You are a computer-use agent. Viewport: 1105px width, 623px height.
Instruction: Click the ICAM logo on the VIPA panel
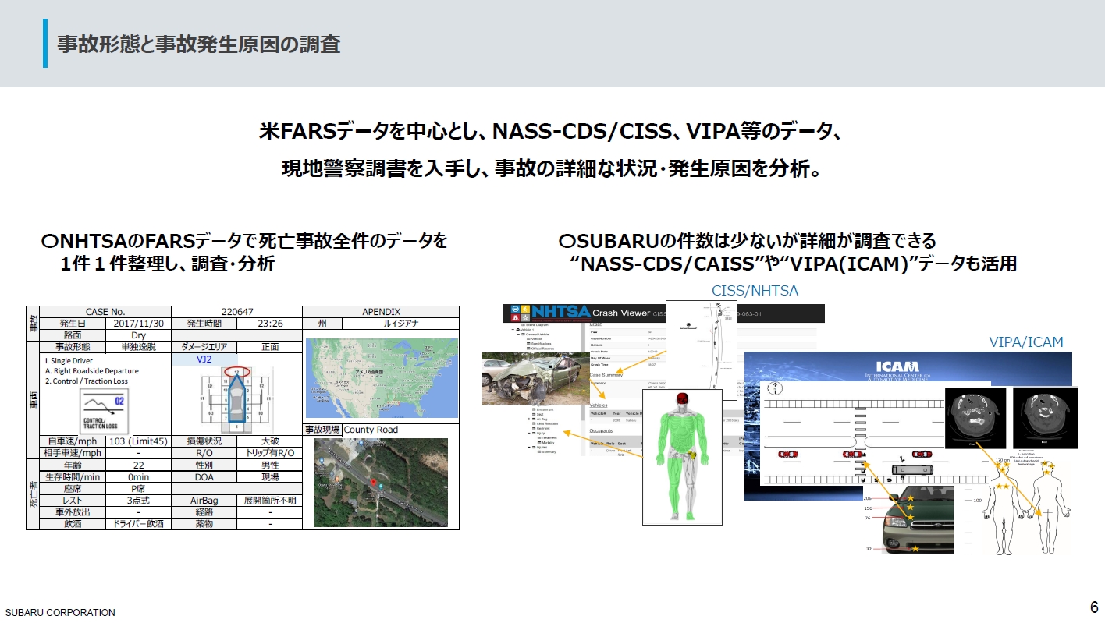click(x=897, y=366)
